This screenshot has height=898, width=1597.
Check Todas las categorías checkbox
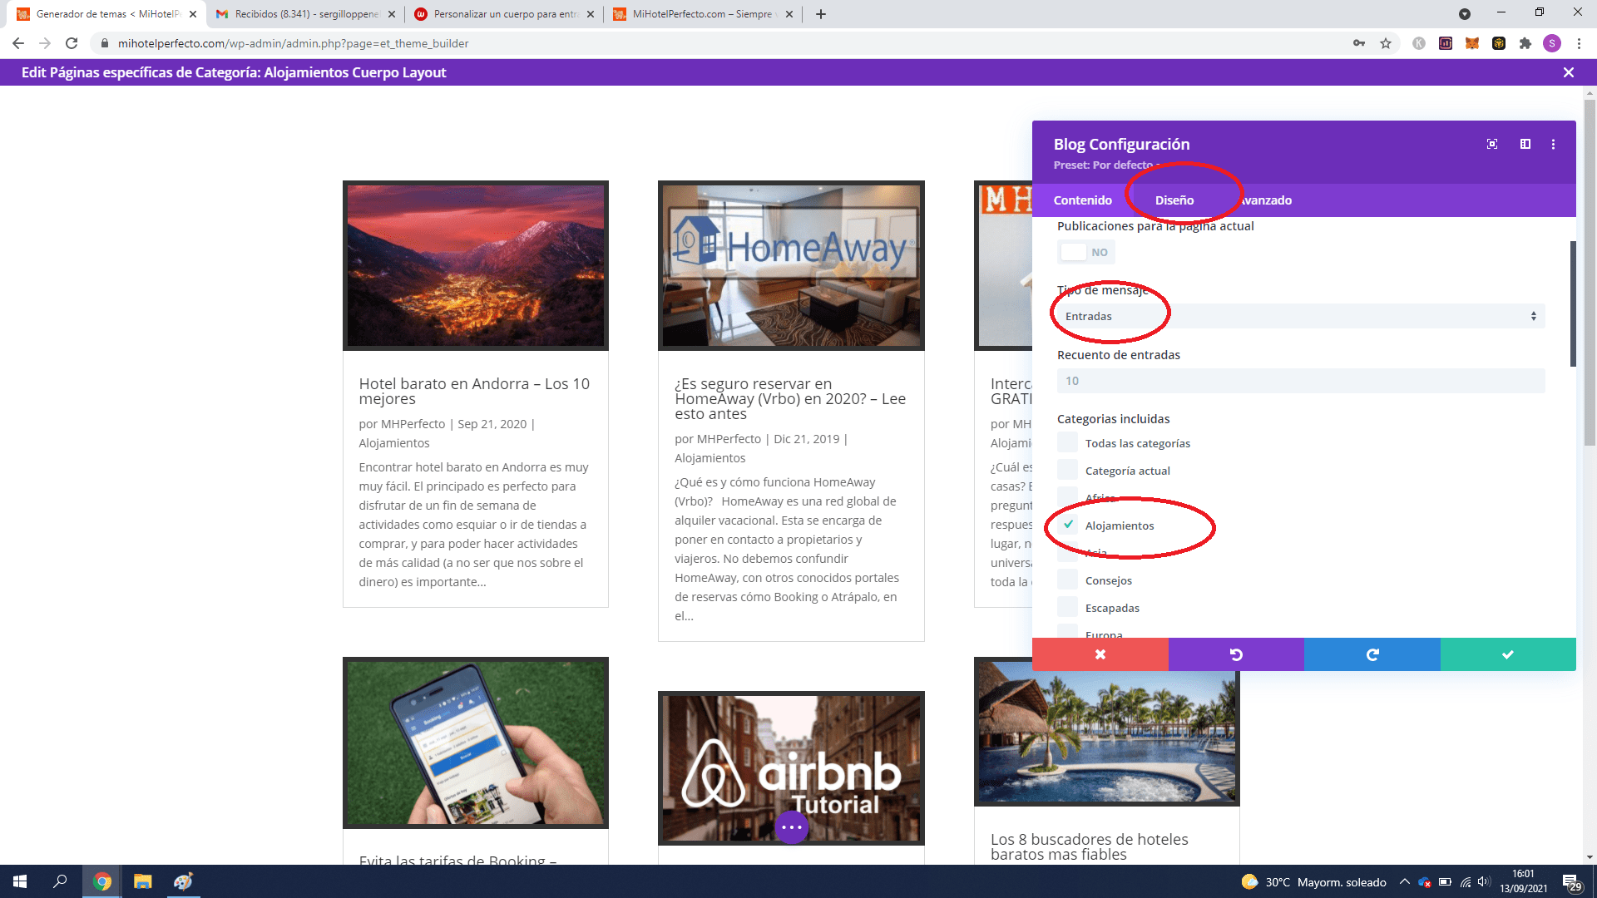pos(1068,442)
